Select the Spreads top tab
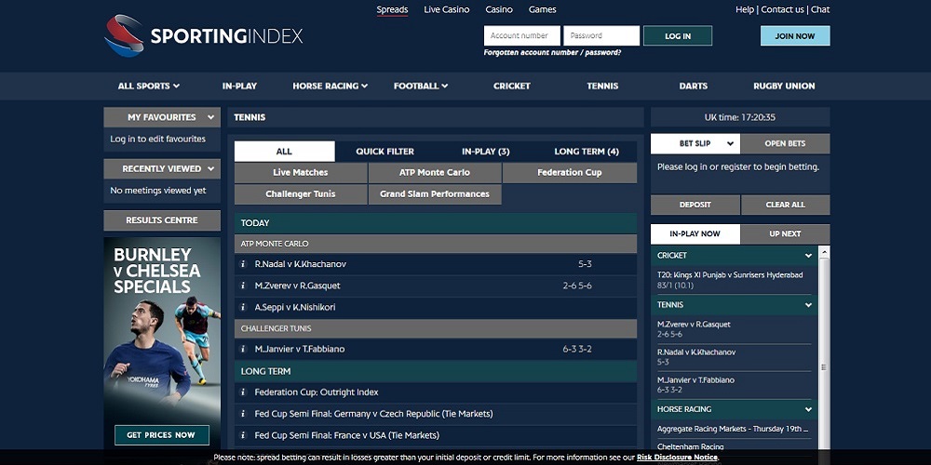 coord(392,9)
